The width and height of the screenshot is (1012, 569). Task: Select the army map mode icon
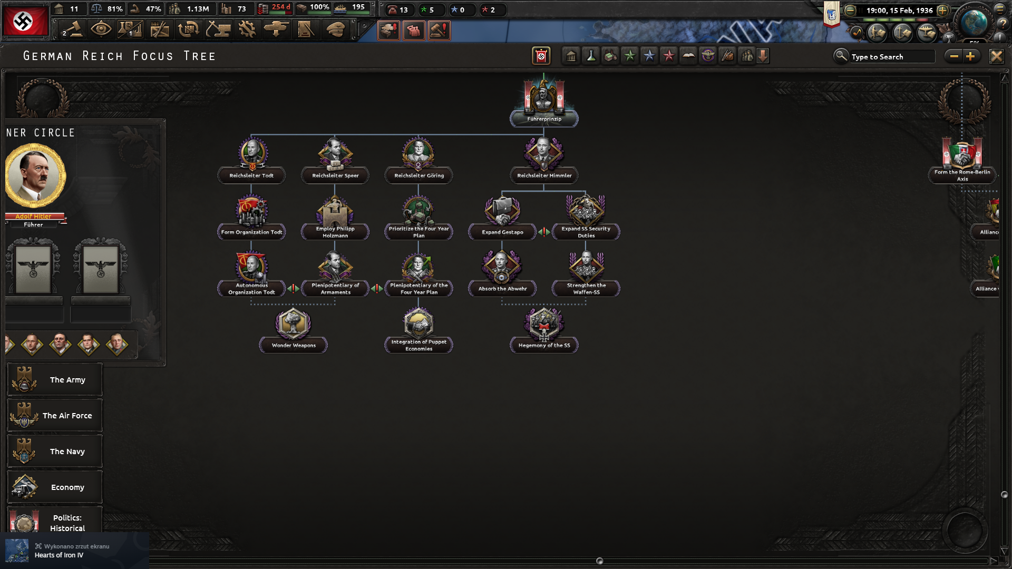[877, 33]
